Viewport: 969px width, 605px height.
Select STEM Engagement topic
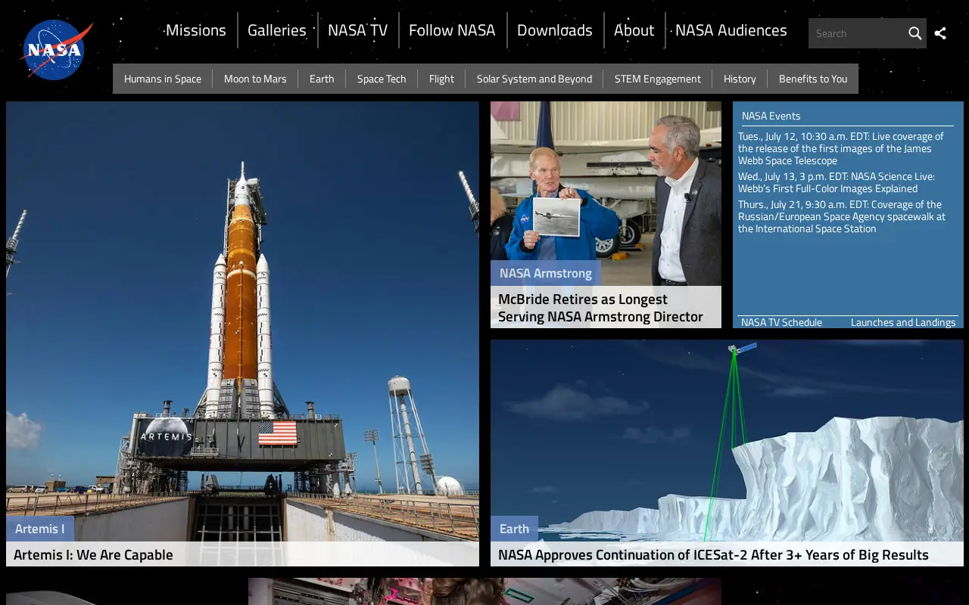click(x=658, y=79)
